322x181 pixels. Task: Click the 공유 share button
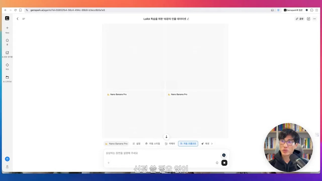(x=299, y=19)
